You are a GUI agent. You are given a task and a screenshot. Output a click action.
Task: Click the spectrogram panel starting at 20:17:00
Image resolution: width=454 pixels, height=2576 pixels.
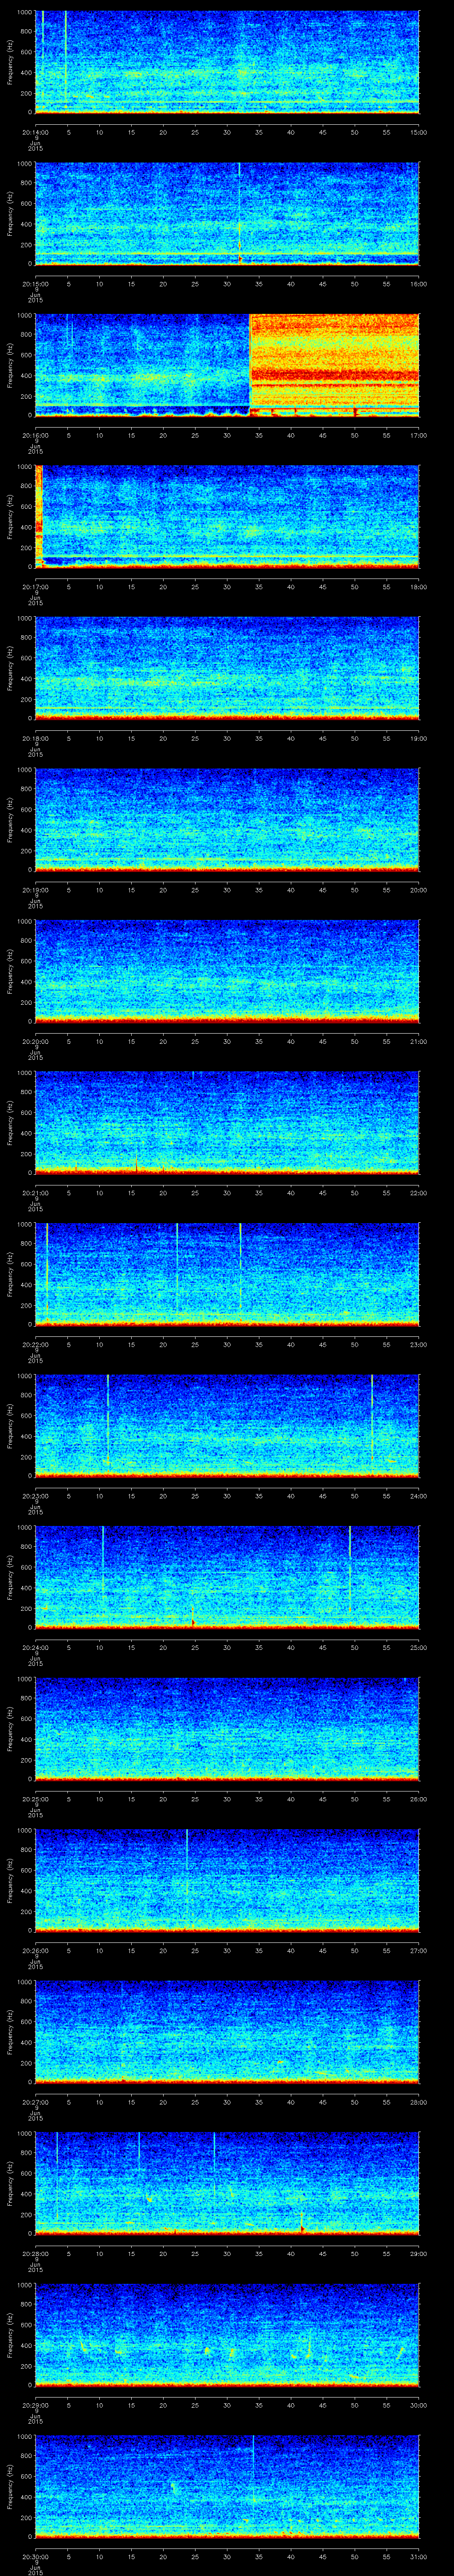(227, 516)
